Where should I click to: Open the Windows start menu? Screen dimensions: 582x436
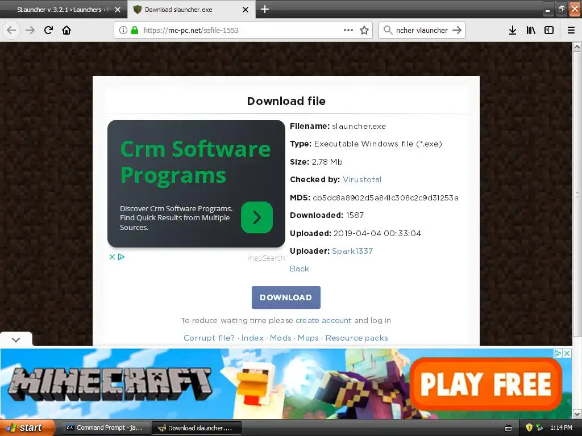[27, 427]
